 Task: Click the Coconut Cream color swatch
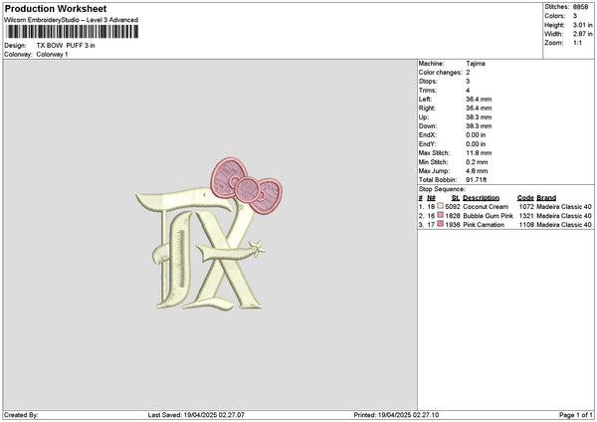(440, 206)
